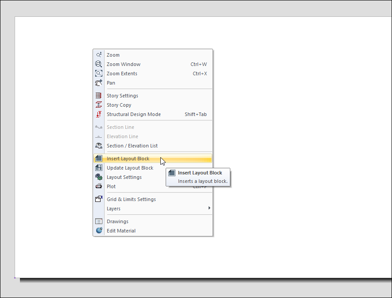The height and width of the screenshot is (298, 392).
Task: Select the Layers menu item
Action: [113, 209]
